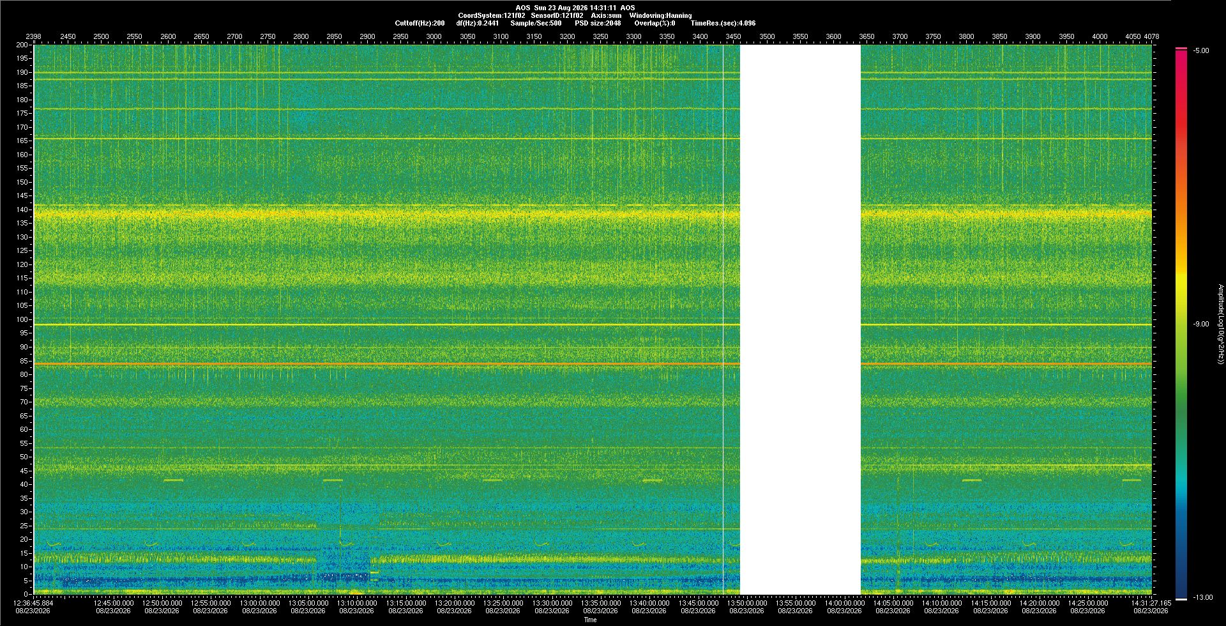Click the 2398 tick label on top axis

coord(33,36)
